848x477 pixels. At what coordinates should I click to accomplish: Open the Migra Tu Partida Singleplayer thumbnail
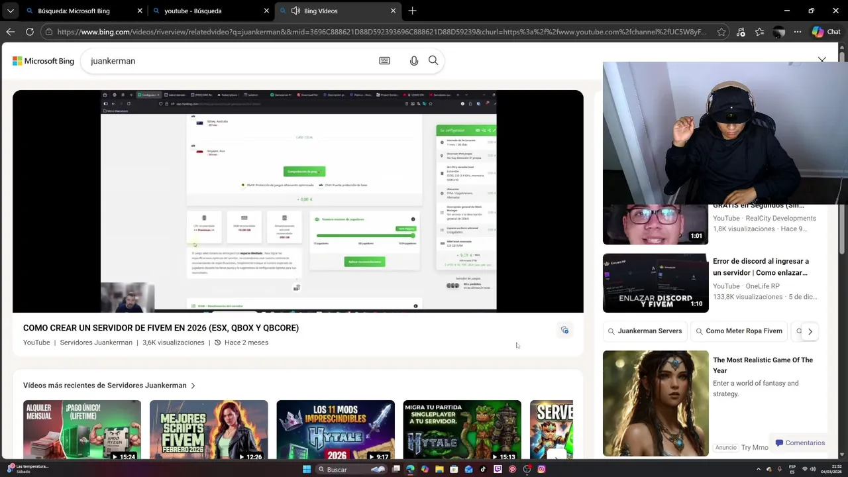[462, 430]
